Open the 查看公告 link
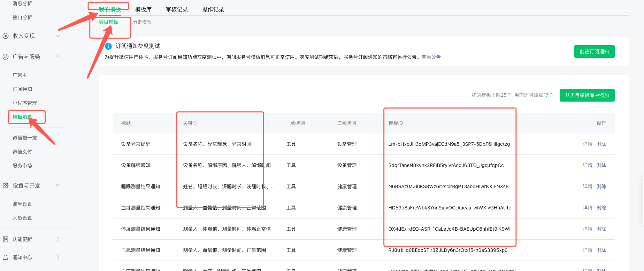644x271 pixels. point(431,57)
